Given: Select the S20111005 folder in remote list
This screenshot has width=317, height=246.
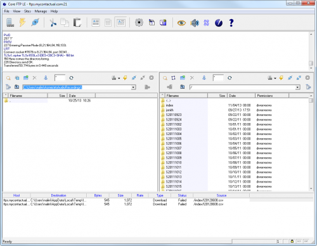Looking at the screenshot, I should [174, 139].
